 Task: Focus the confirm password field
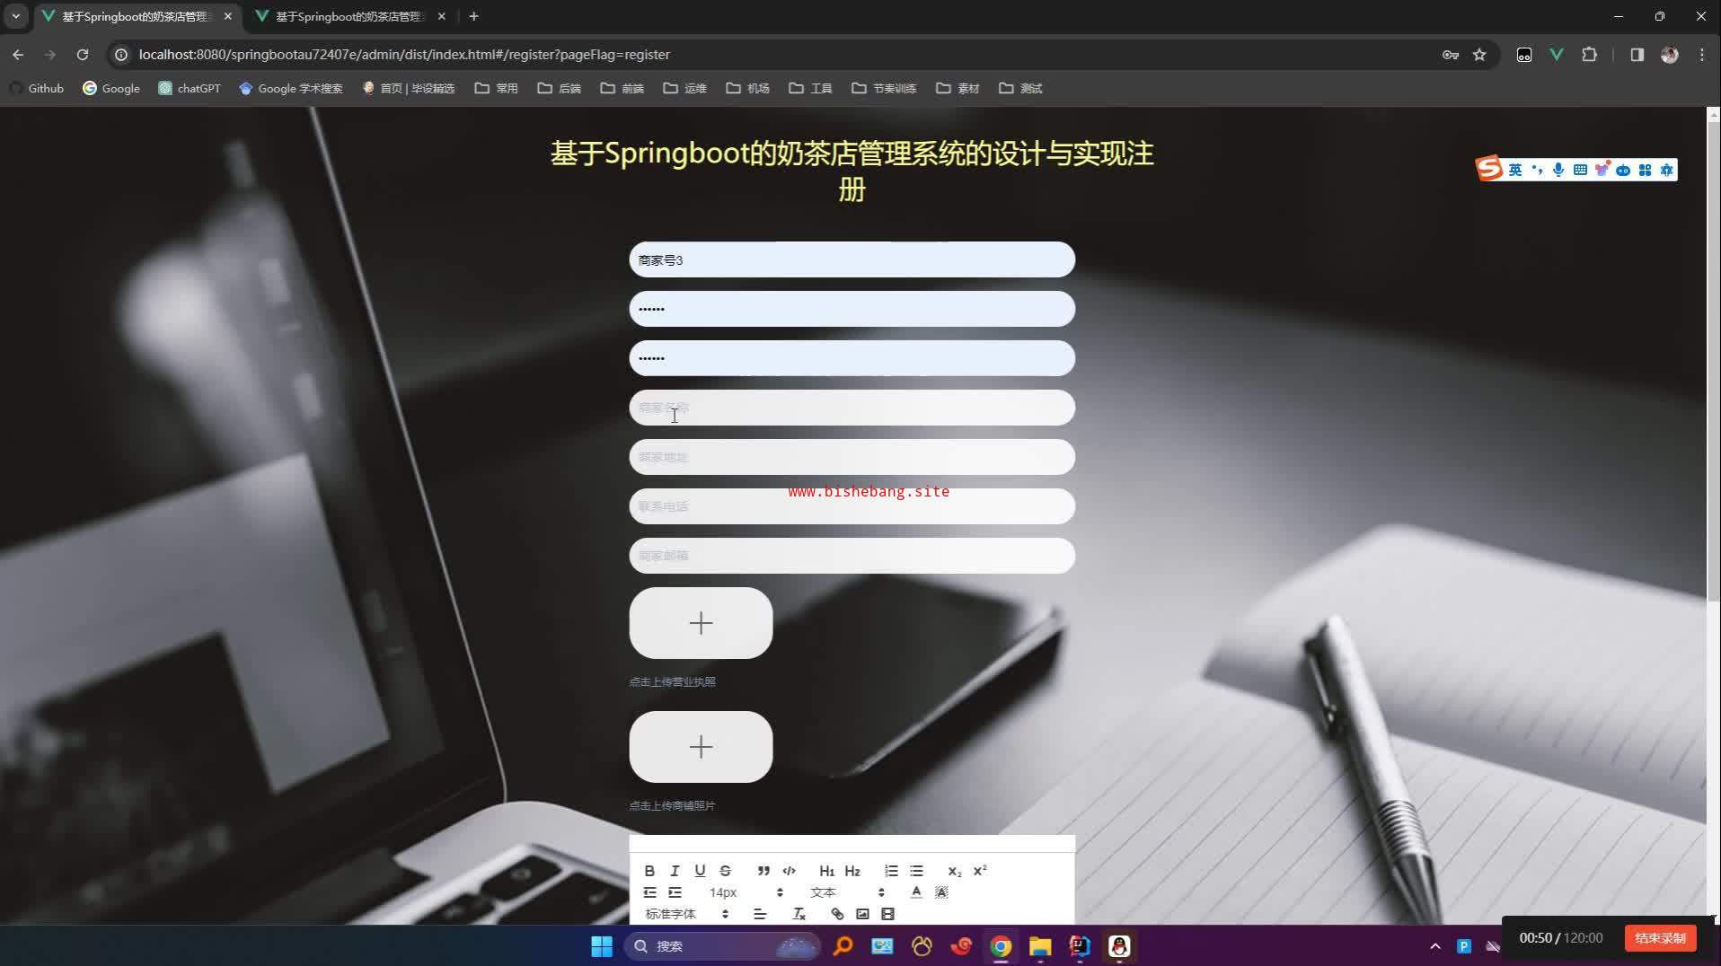point(852,358)
